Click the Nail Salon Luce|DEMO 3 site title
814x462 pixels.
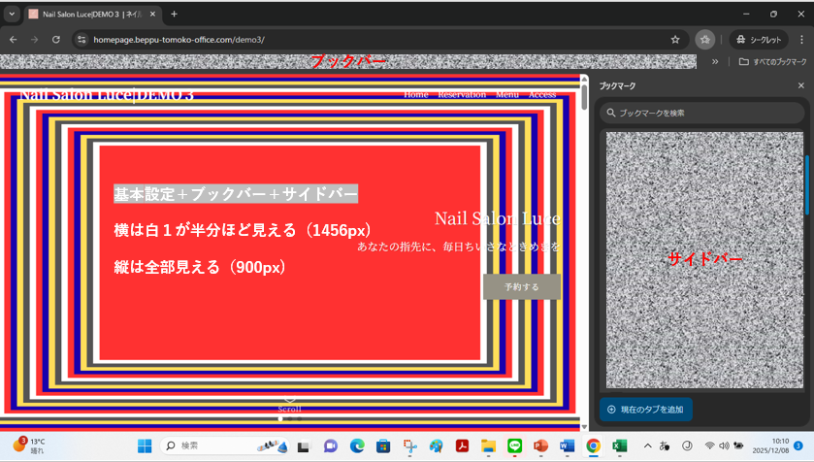point(107,94)
